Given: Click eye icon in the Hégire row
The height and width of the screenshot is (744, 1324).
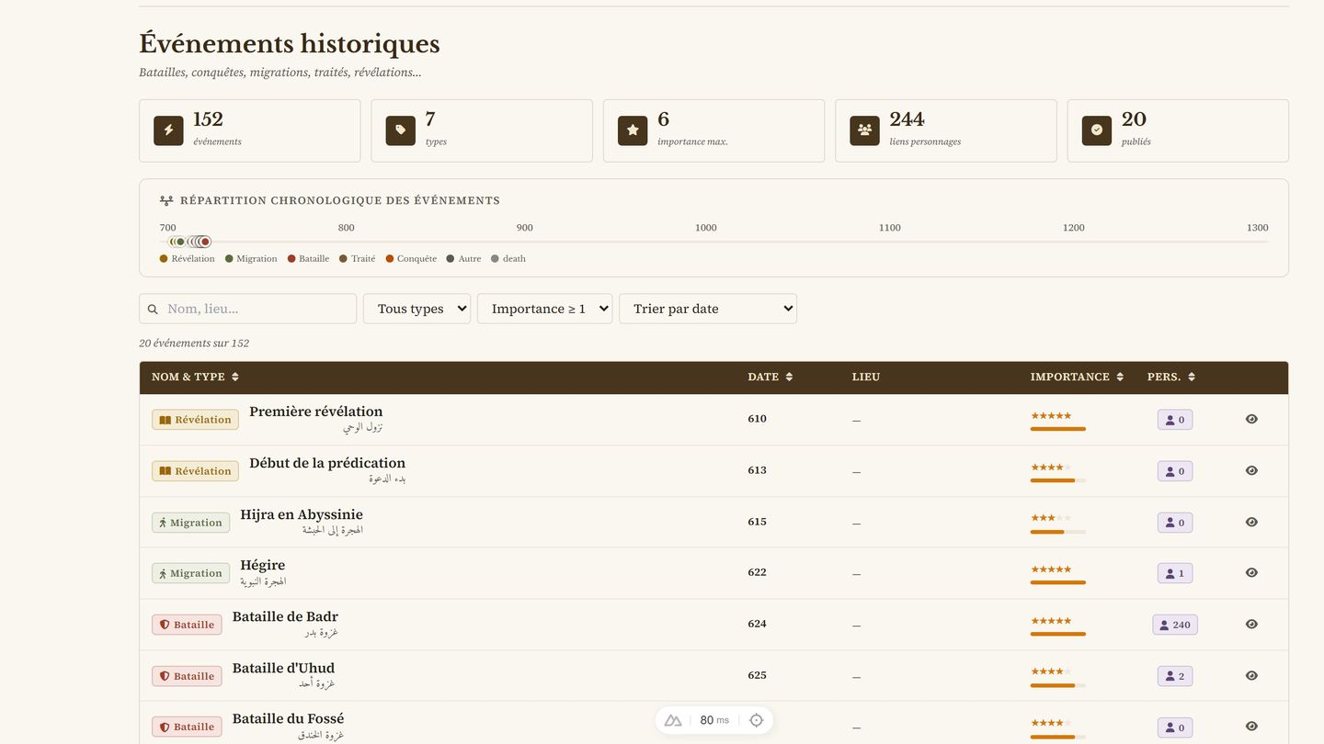Looking at the screenshot, I should pos(1251,572).
